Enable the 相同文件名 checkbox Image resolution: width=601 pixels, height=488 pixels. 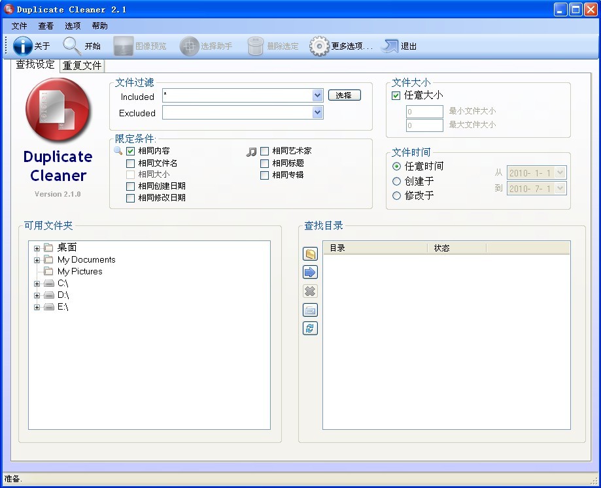click(x=131, y=163)
